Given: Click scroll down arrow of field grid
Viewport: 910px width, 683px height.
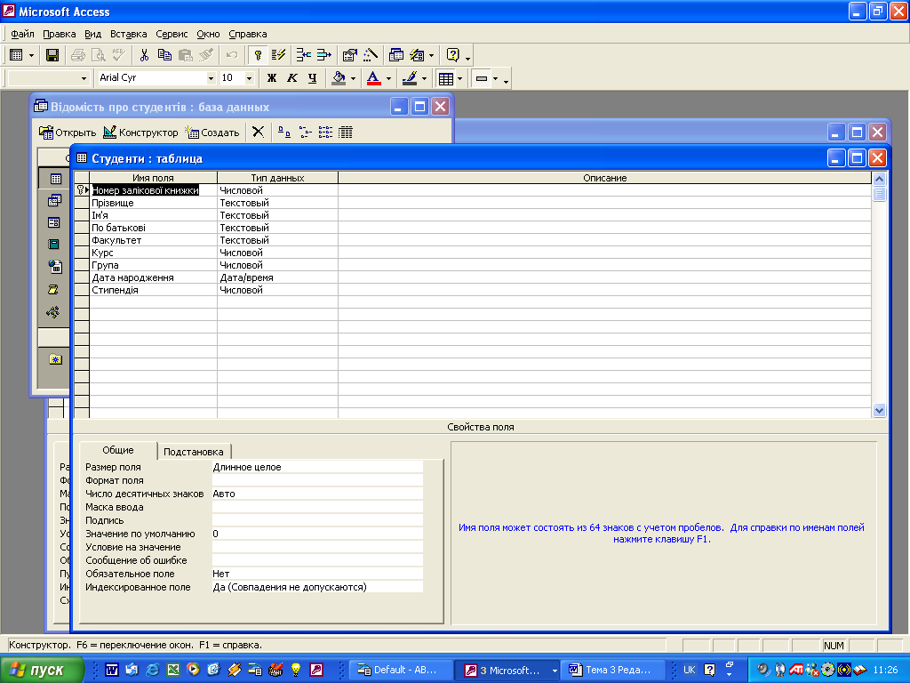Looking at the screenshot, I should [879, 411].
